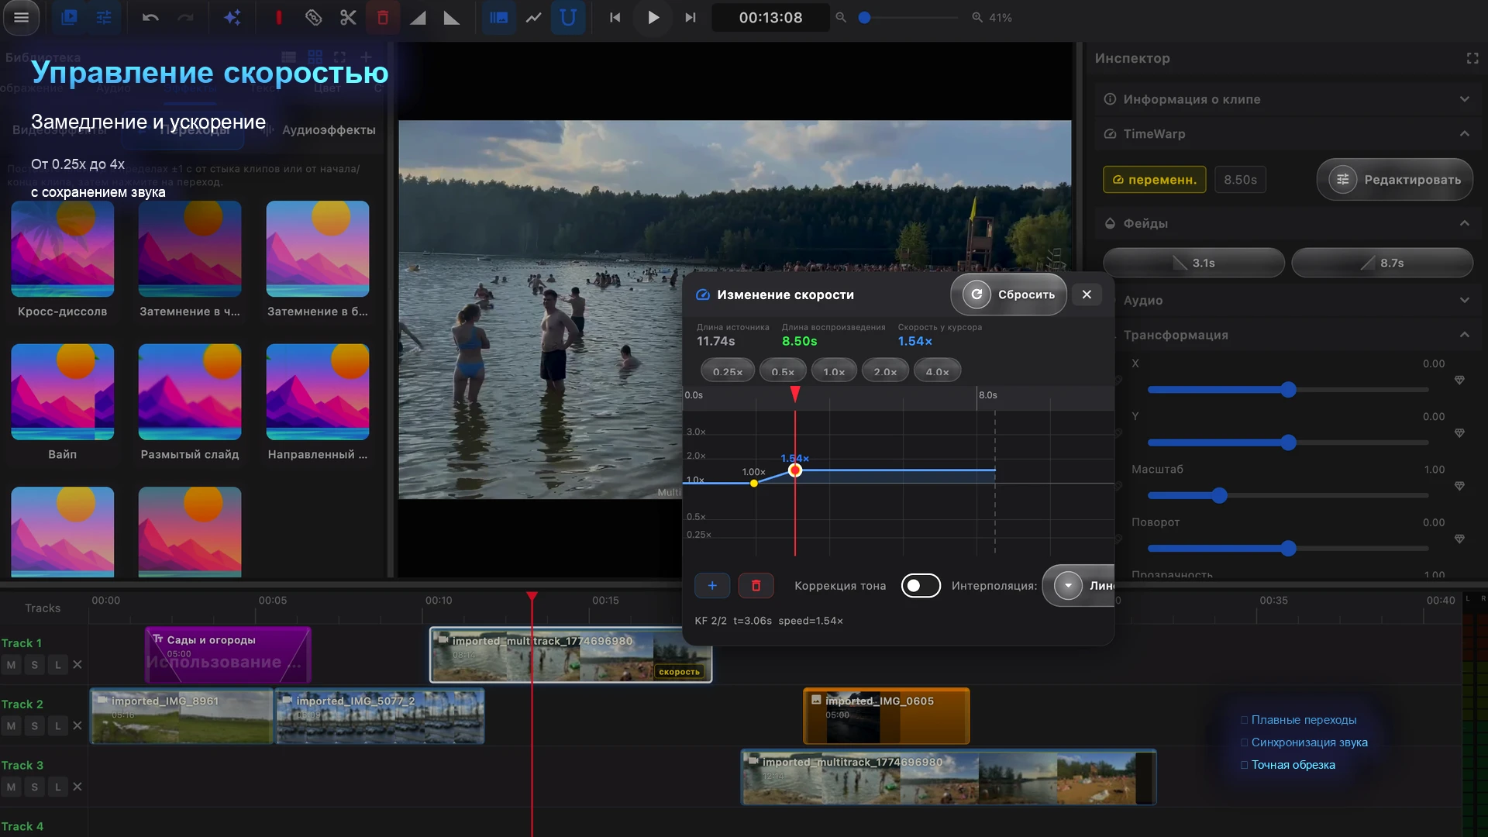Collapse the TimeWarp section

pyautogui.click(x=1286, y=134)
